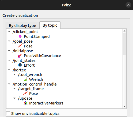Viewport: 133px width, 117px height.
Task: Close the rviz2 dialog
Action: pos(128,5)
